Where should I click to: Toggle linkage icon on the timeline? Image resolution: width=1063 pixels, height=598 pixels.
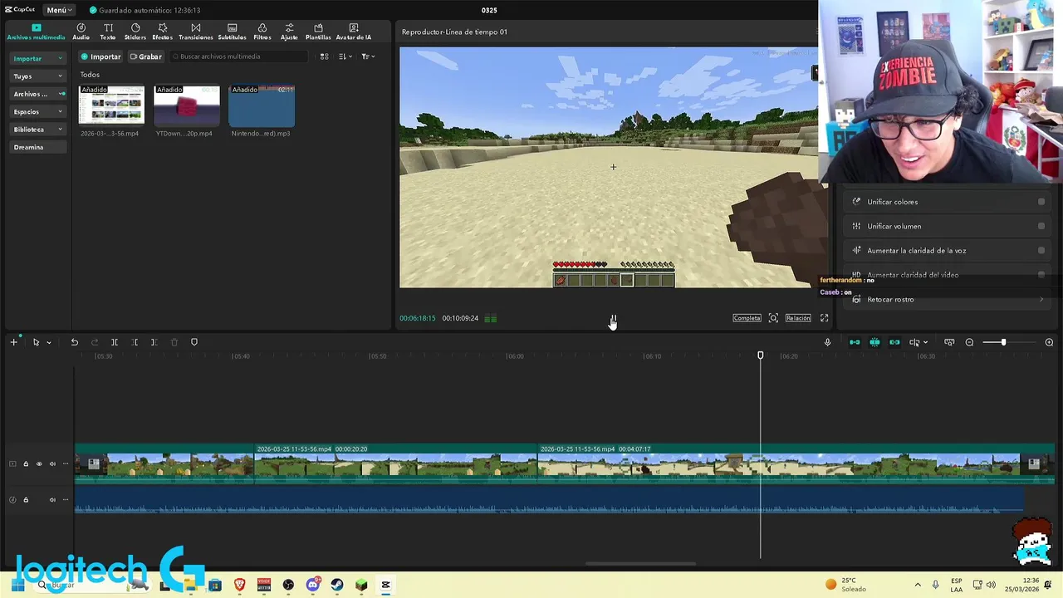point(894,342)
